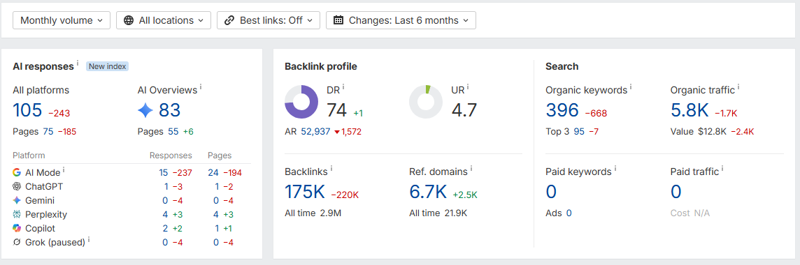Open the Organic traffic value 5.8K
The image size is (800, 265).
pyautogui.click(x=689, y=110)
